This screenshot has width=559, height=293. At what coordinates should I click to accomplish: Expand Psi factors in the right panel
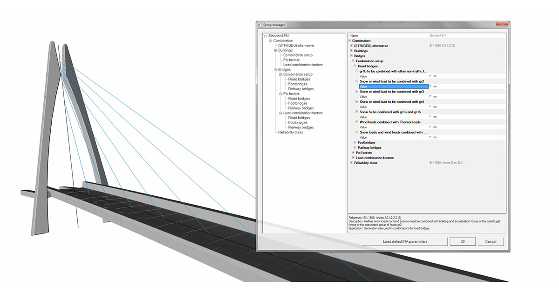(352, 153)
